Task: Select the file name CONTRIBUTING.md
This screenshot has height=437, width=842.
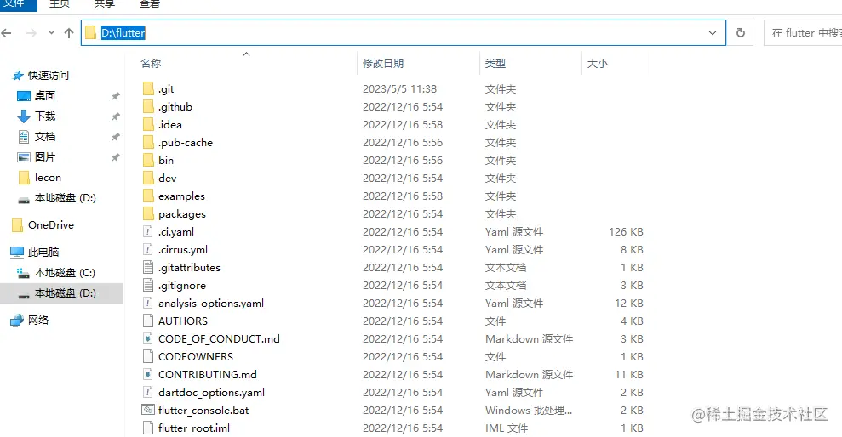Action: tap(207, 374)
